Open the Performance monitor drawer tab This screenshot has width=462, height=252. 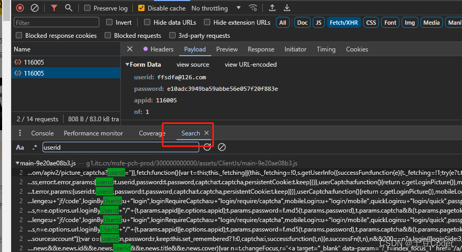tap(94, 133)
